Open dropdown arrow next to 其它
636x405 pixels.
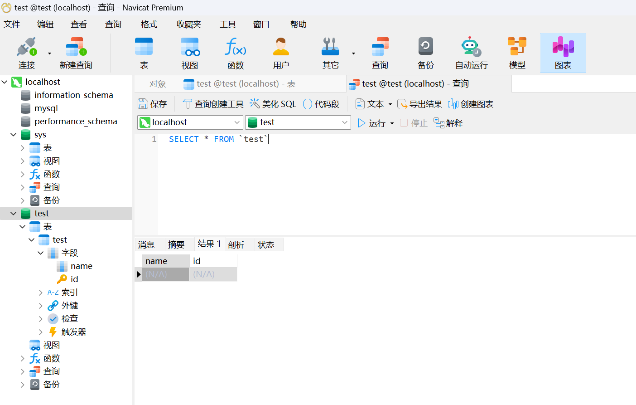[x=353, y=54]
